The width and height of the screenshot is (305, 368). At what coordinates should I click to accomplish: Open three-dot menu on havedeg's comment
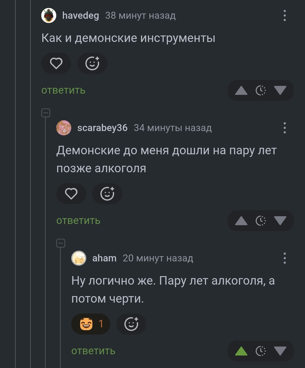[285, 16]
